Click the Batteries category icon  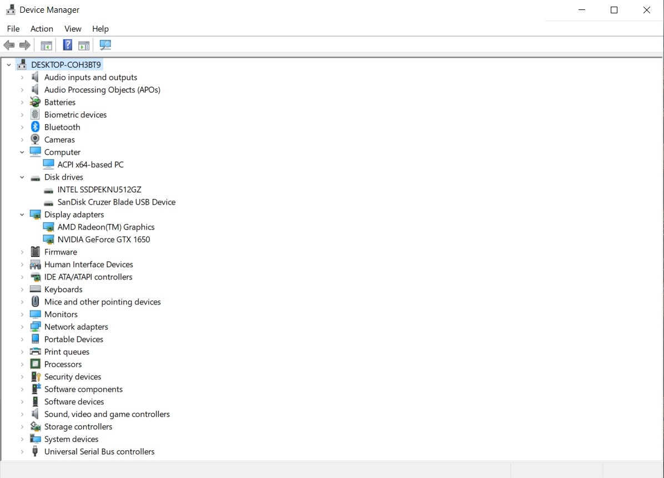(36, 102)
